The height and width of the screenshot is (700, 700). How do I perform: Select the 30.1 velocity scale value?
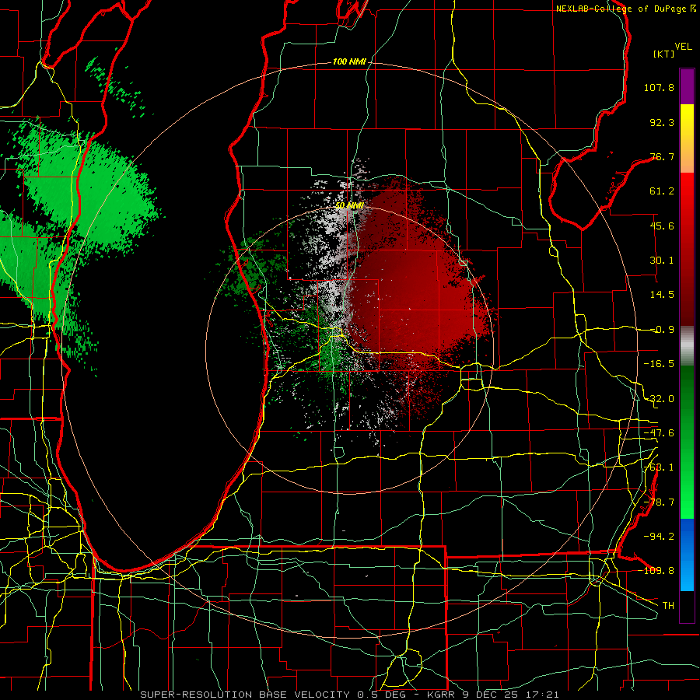(662, 261)
